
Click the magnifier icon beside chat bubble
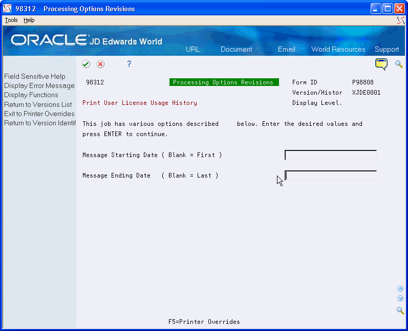click(399, 64)
